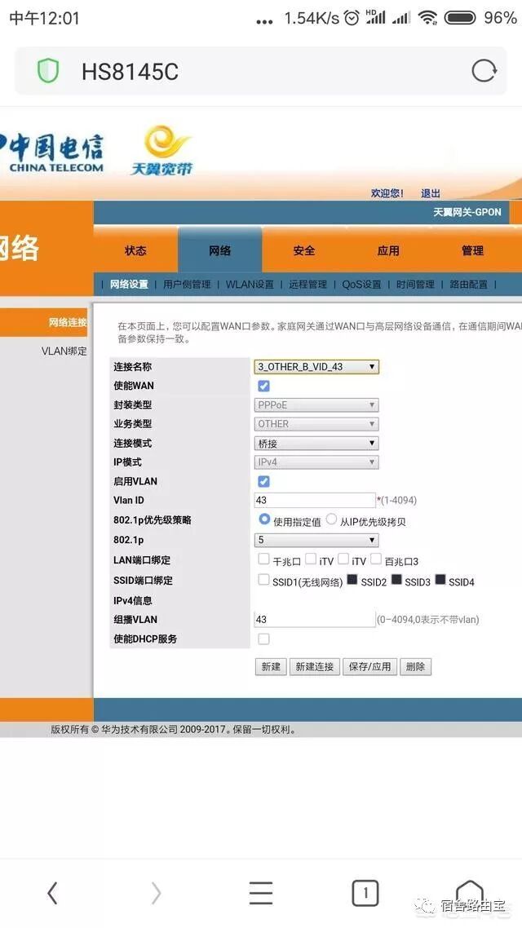Screen dimensions: 522x928
Task: Tap the alarm clock status icon
Action: 352,18
